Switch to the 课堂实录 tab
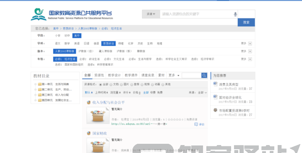This screenshot has height=153, width=302. coord(148,75)
